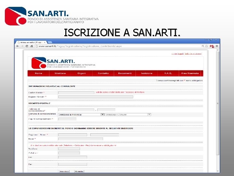Click the page scrollbar down arrow
The height and width of the screenshot is (176, 234).
tap(218, 171)
